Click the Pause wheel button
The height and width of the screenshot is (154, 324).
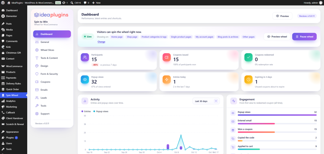click(x=304, y=37)
